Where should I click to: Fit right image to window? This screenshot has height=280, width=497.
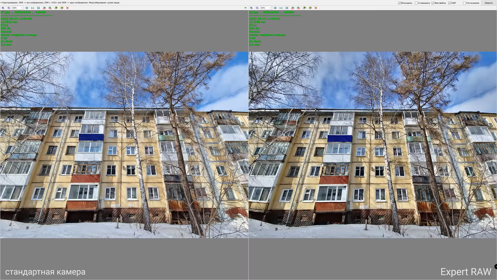[287, 8]
